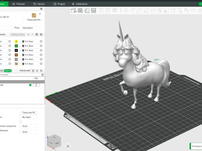
Task: Edit filament 12 preset icon
Action: (x=41, y=64)
